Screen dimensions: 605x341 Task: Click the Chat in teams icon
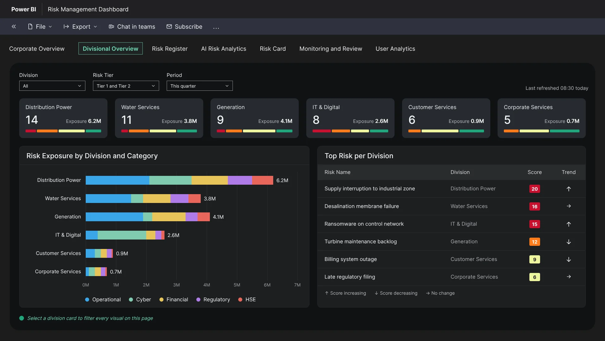tap(111, 27)
